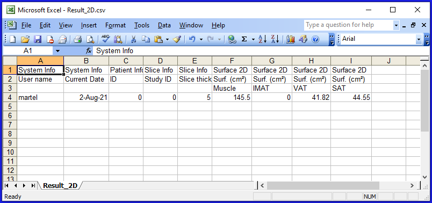Run the Spelling check icon
The image size is (432, 203).
pyautogui.click(x=105, y=39)
